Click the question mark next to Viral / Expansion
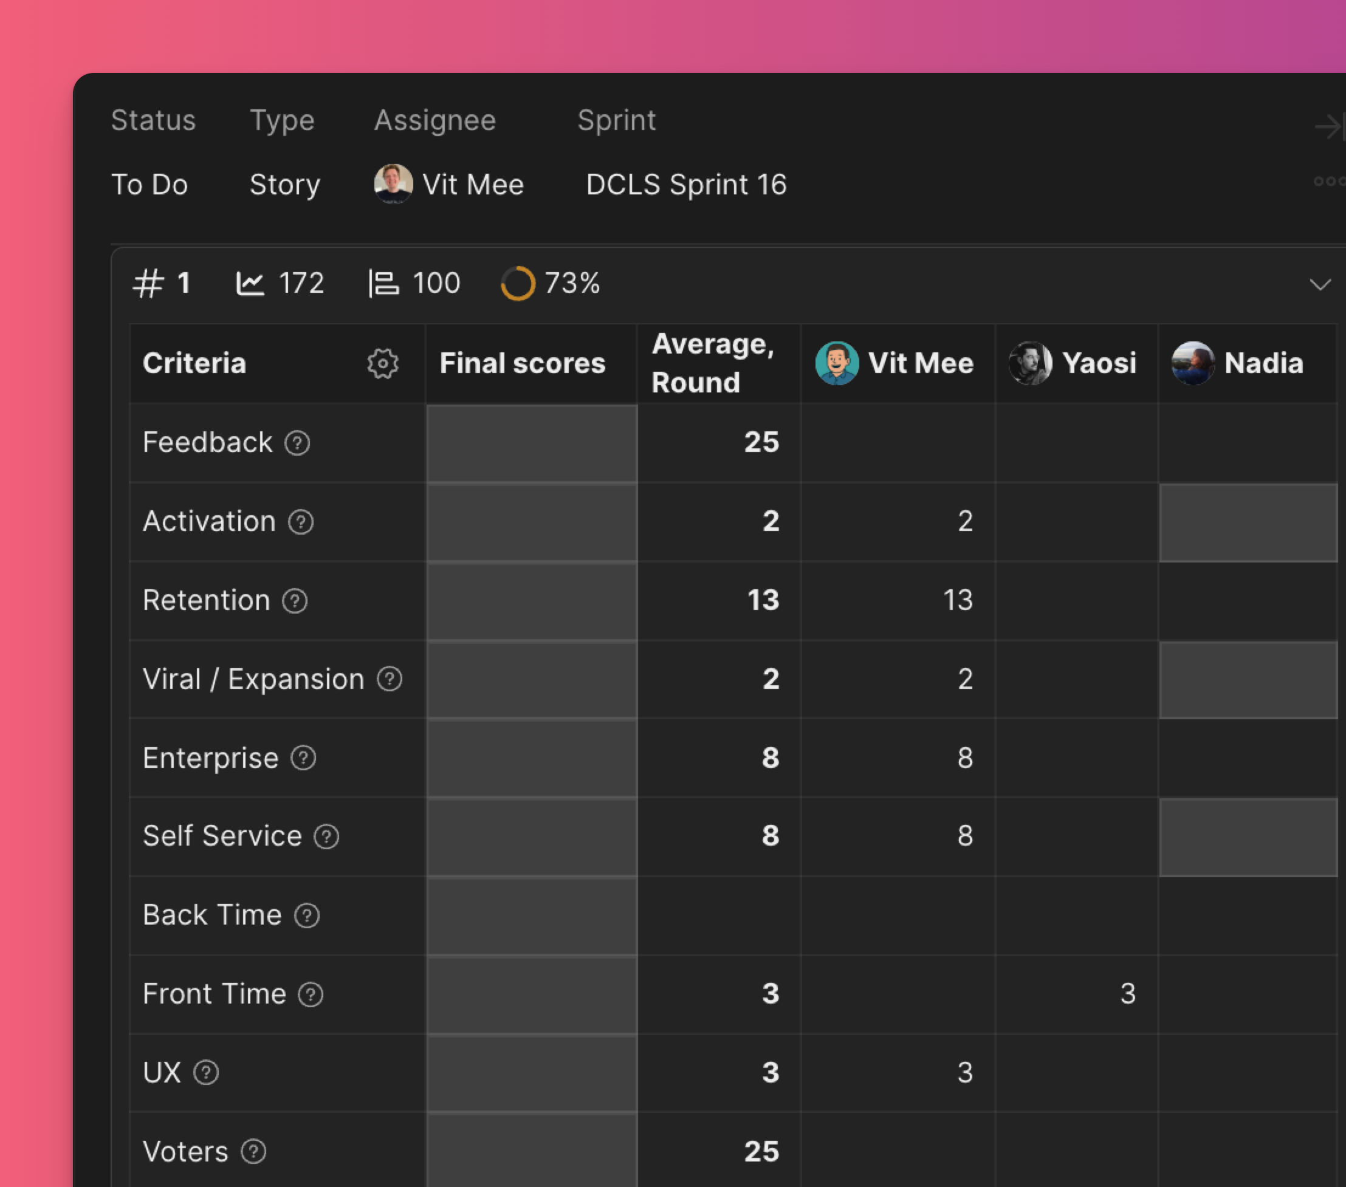This screenshot has width=1346, height=1187. (390, 679)
